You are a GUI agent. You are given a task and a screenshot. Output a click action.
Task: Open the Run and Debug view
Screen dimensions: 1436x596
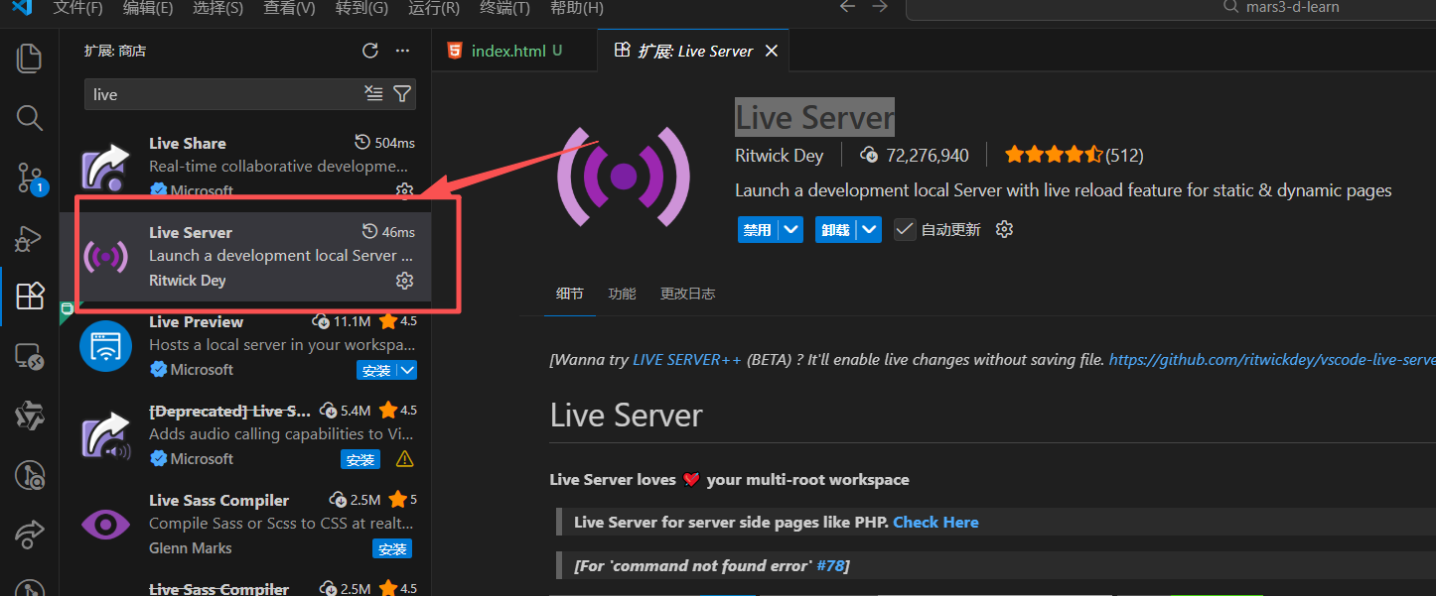click(x=30, y=238)
